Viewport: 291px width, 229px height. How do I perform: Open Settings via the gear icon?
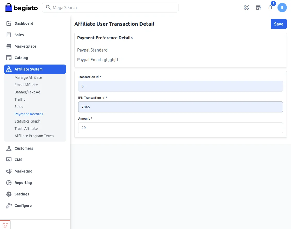coord(9,194)
